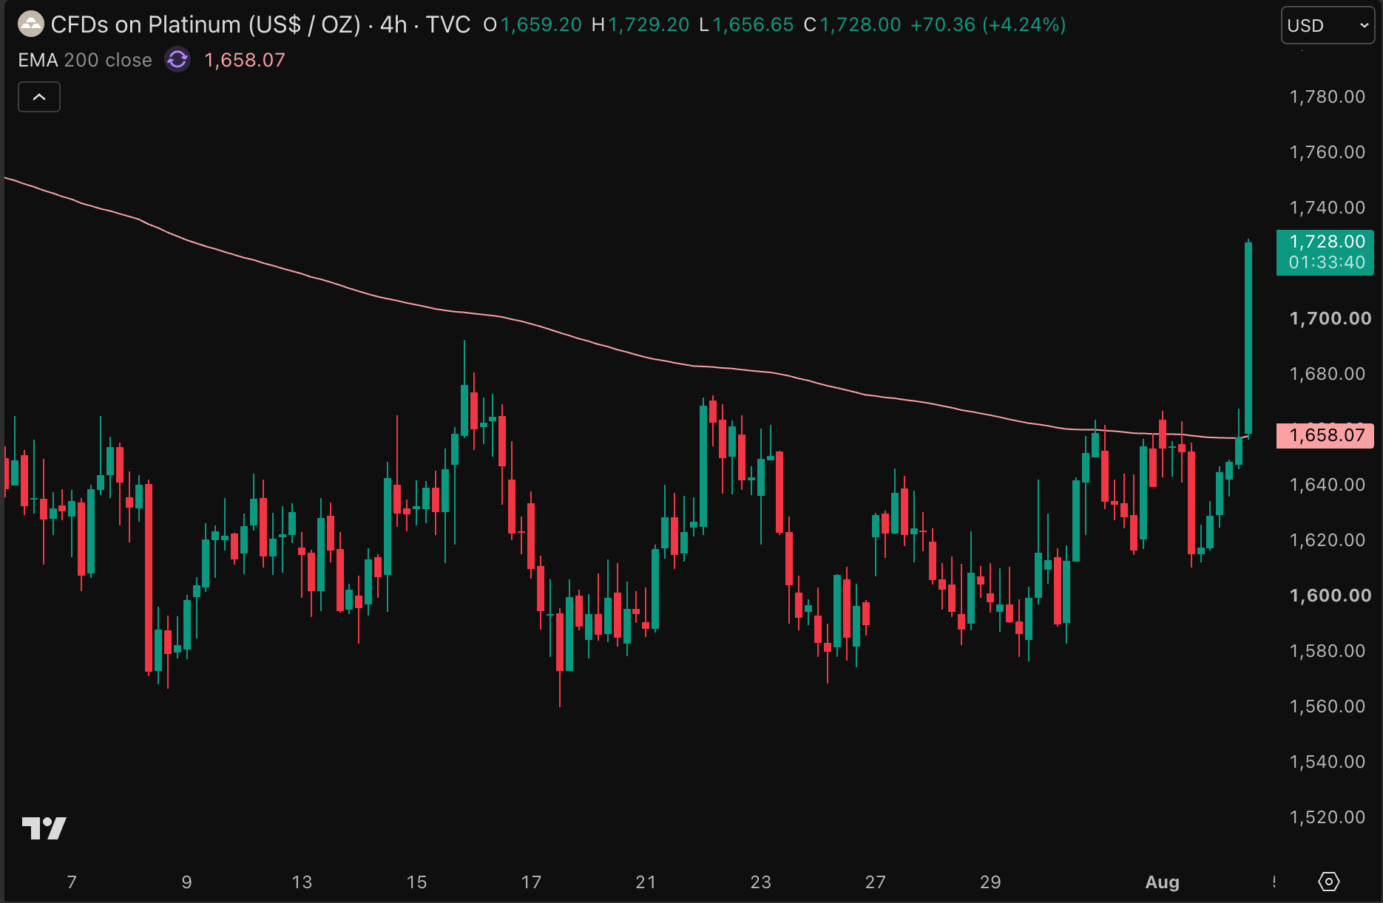Click the 1,580.00 price axis label

1328,651
